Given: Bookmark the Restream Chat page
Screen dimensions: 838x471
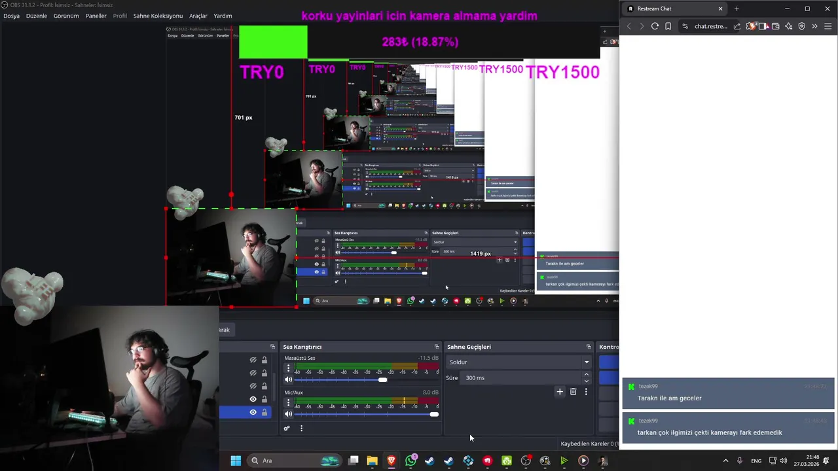Looking at the screenshot, I should [668, 26].
